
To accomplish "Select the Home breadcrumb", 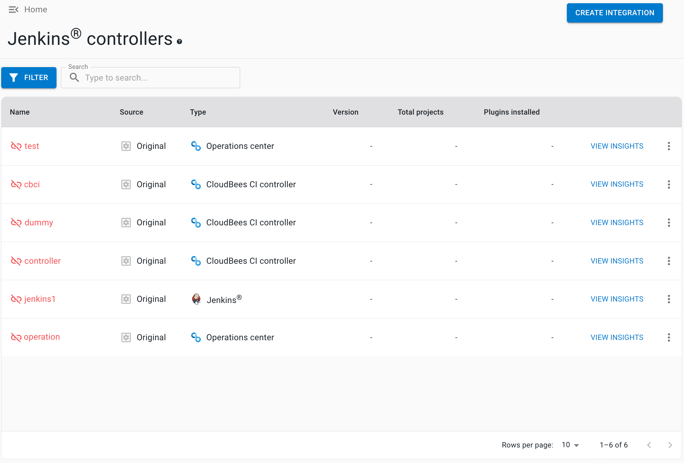I will (x=36, y=9).
